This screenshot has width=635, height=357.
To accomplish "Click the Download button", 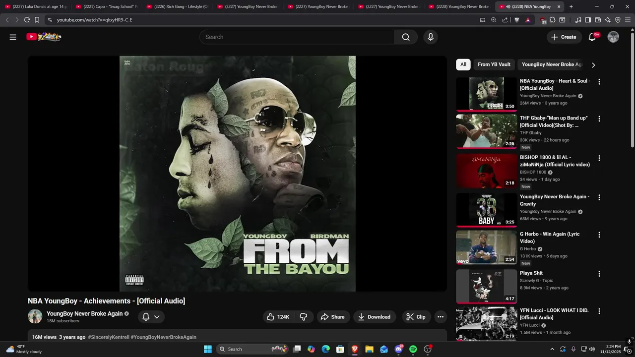I will pyautogui.click(x=375, y=317).
